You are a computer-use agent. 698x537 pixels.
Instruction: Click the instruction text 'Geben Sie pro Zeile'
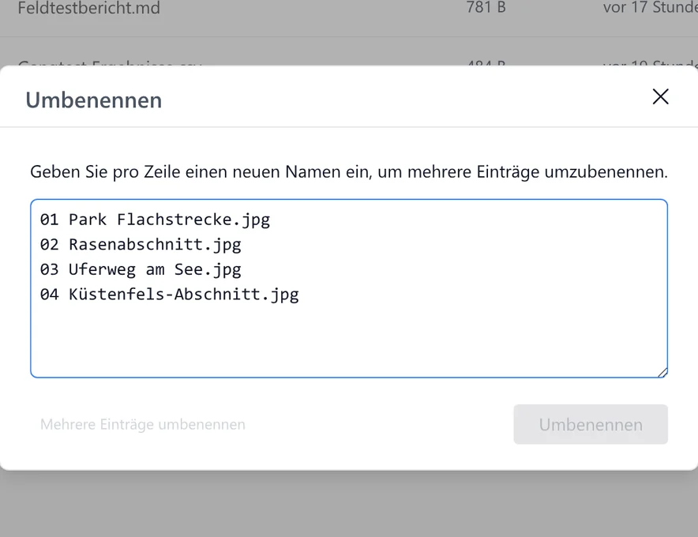coord(105,172)
